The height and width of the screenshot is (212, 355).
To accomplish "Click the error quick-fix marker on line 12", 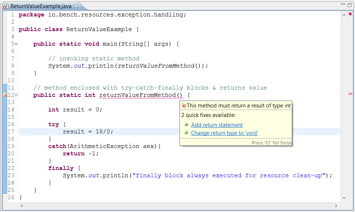I will point(5,95).
